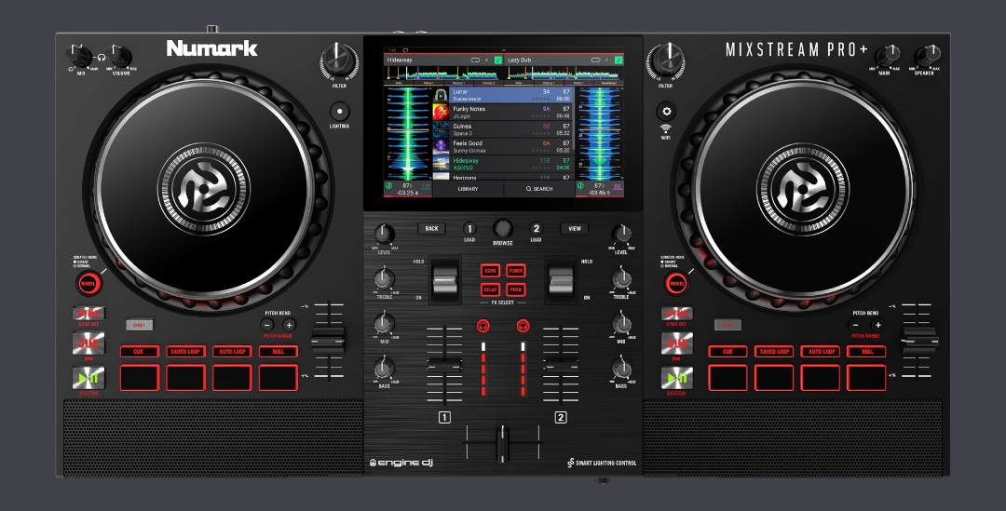Load track to deck 1 with LOAD button
1006x511 pixels.
pos(469,229)
